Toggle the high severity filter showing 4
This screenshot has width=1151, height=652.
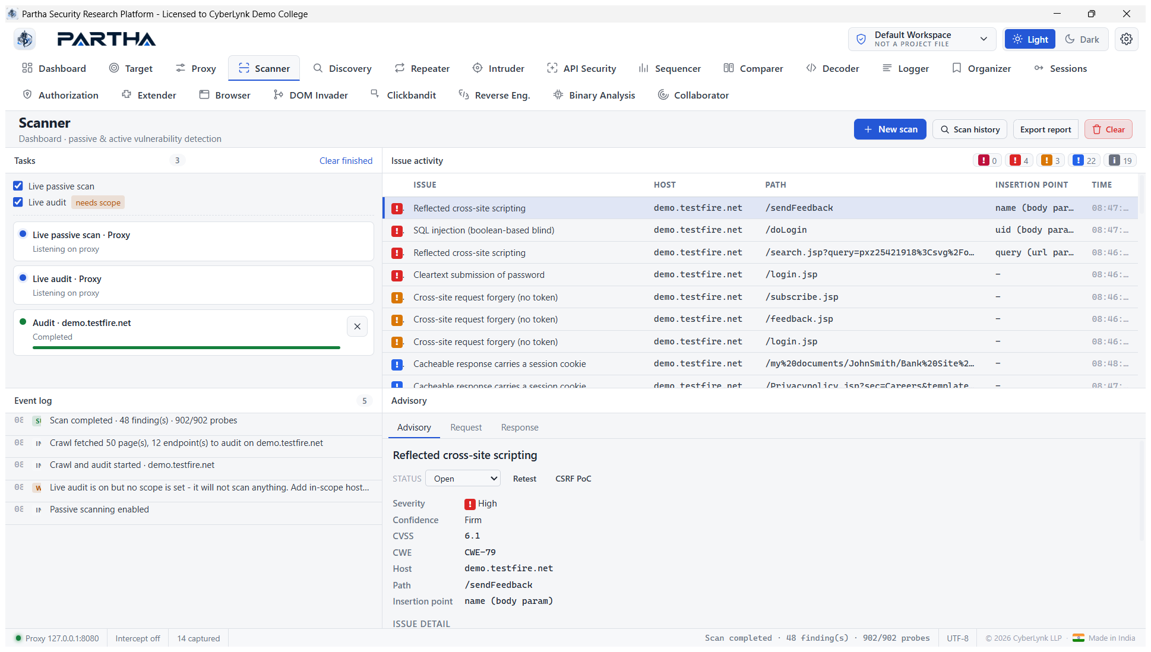pos(1019,160)
